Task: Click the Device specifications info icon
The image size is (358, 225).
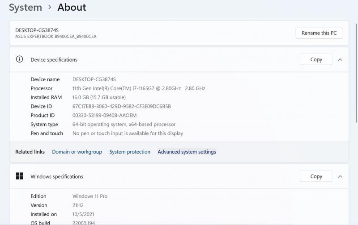Action: pos(19,59)
